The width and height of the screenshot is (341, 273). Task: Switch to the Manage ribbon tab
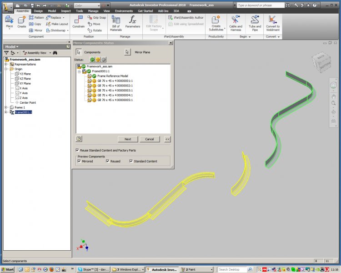click(93, 11)
